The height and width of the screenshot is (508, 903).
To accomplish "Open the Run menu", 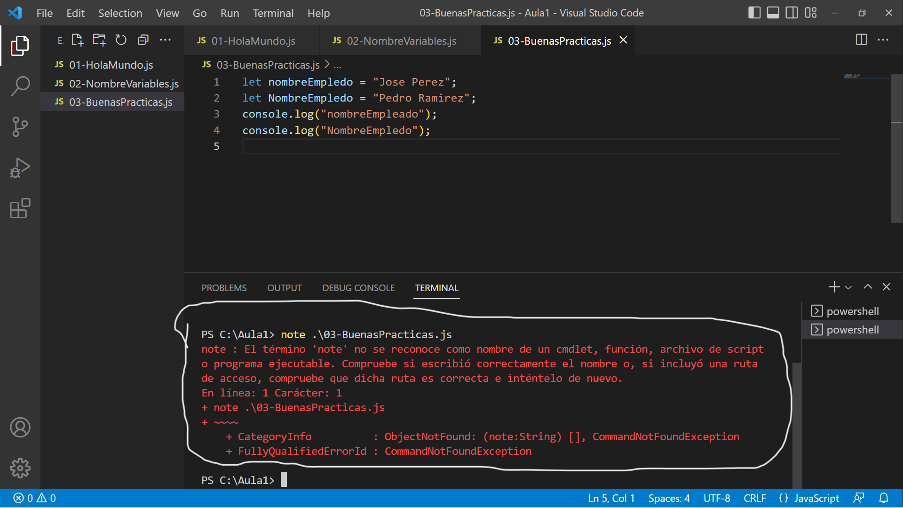I will [230, 13].
